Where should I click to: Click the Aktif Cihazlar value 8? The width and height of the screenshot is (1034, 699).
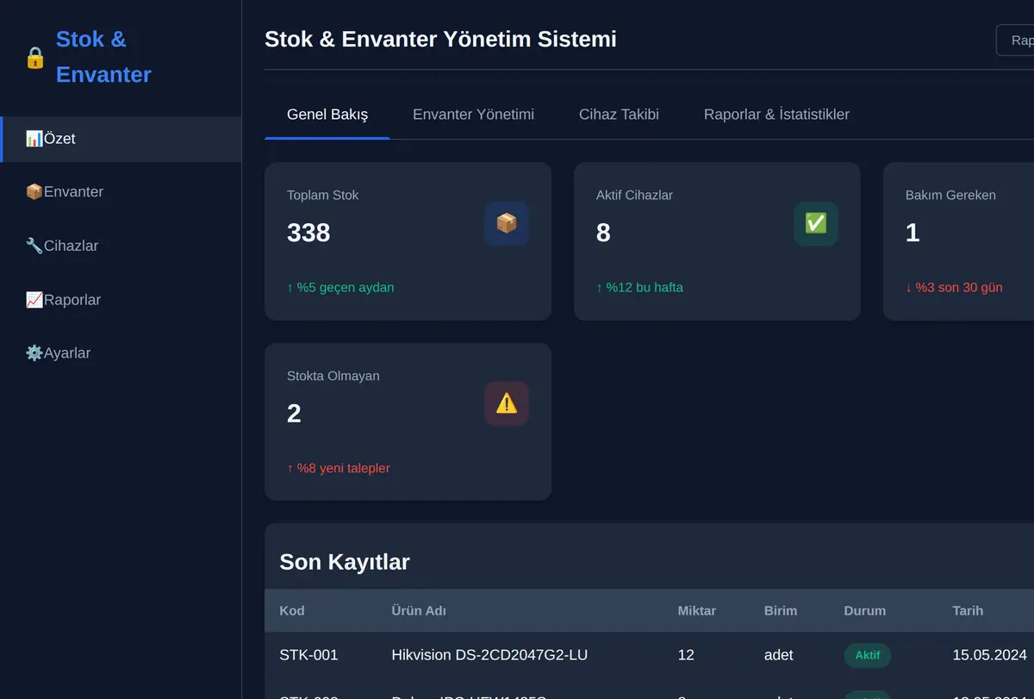click(603, 233)
